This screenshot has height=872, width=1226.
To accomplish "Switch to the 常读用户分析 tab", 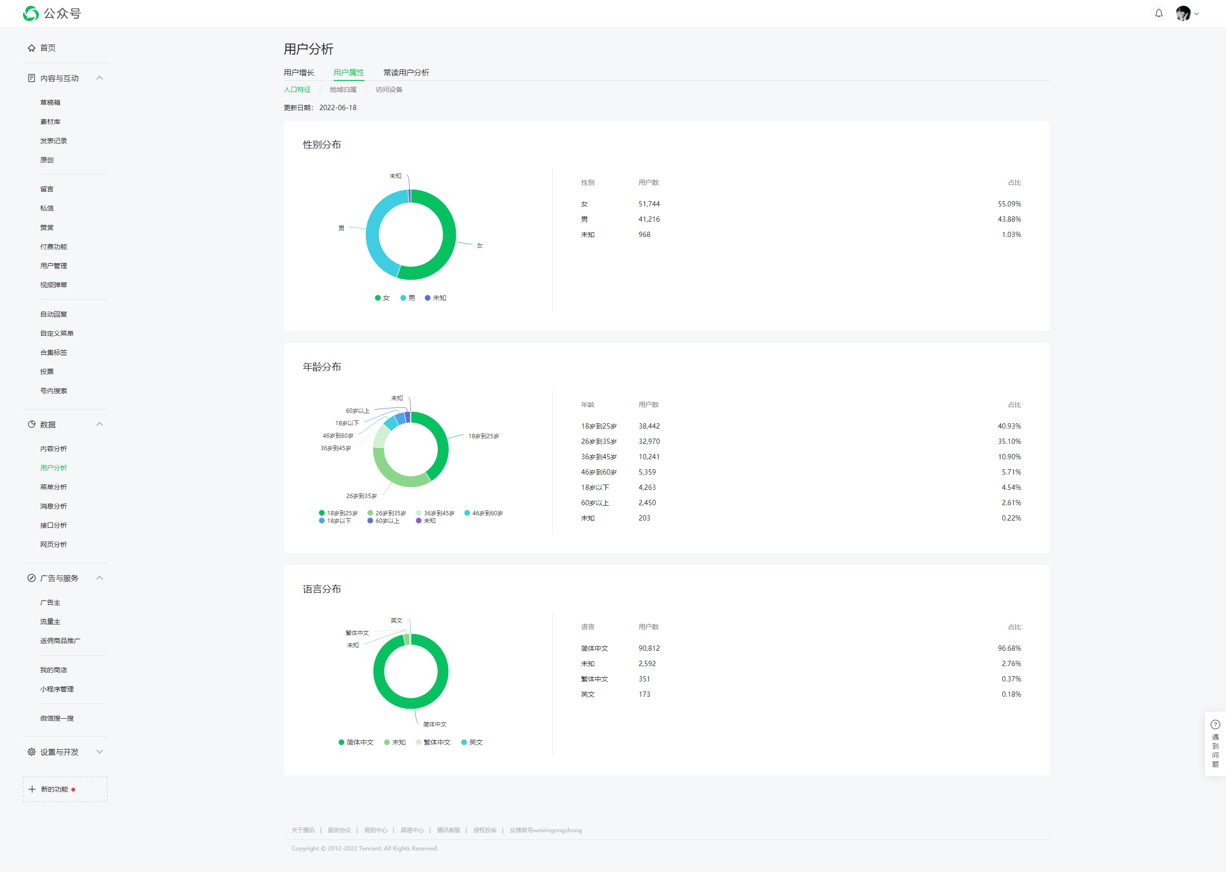I will tap(406, 72).
